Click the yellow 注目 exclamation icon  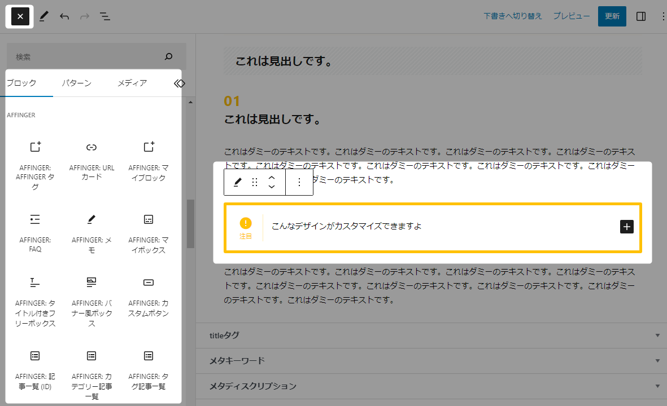pos(246,223)
